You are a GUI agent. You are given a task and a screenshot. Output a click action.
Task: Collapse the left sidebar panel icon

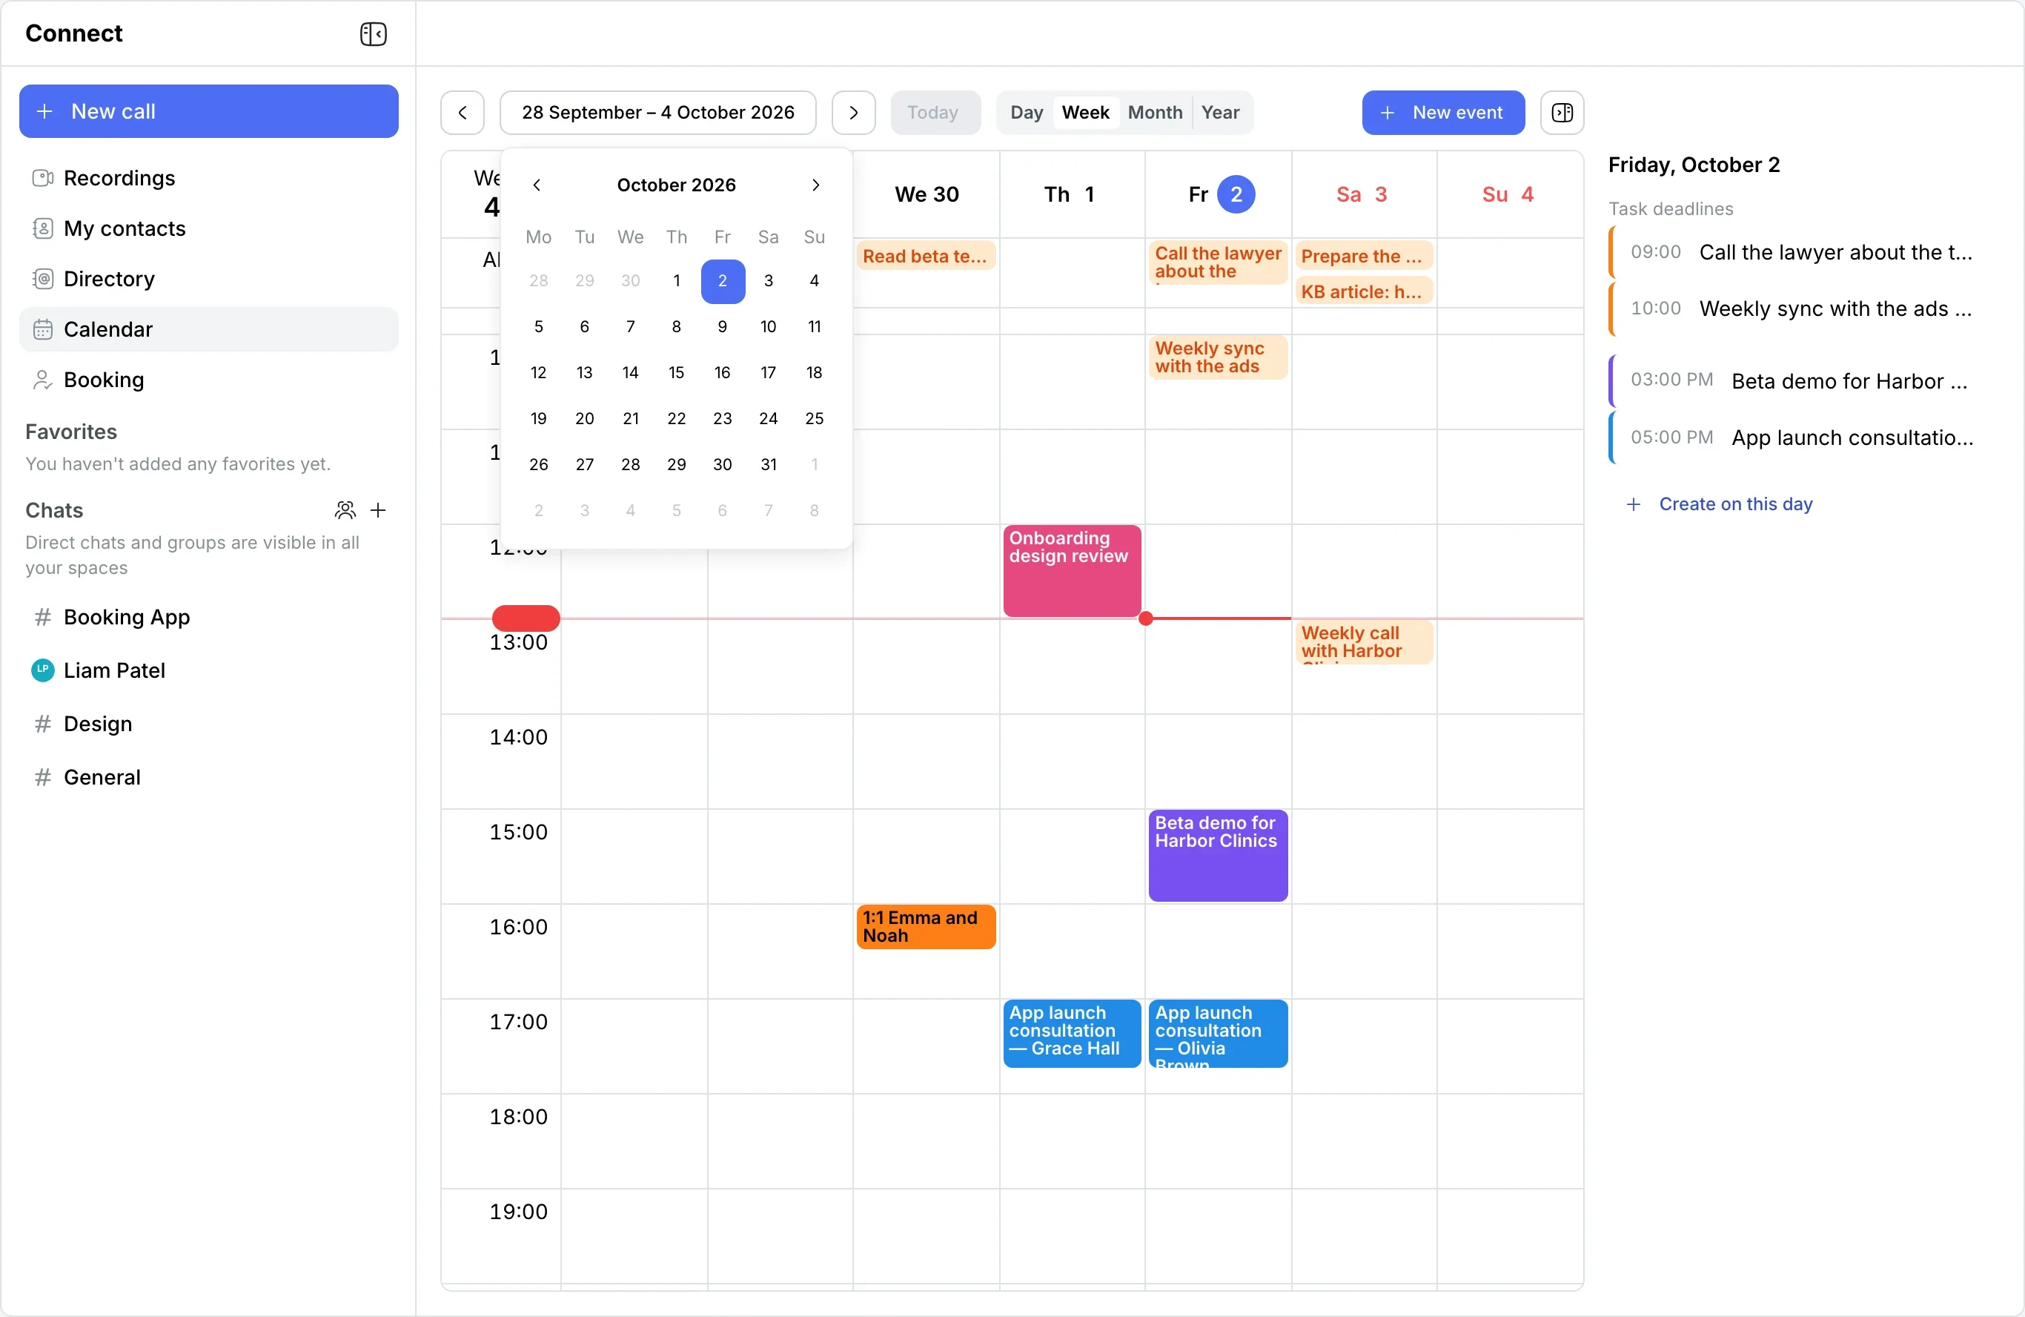pos(373,33)
